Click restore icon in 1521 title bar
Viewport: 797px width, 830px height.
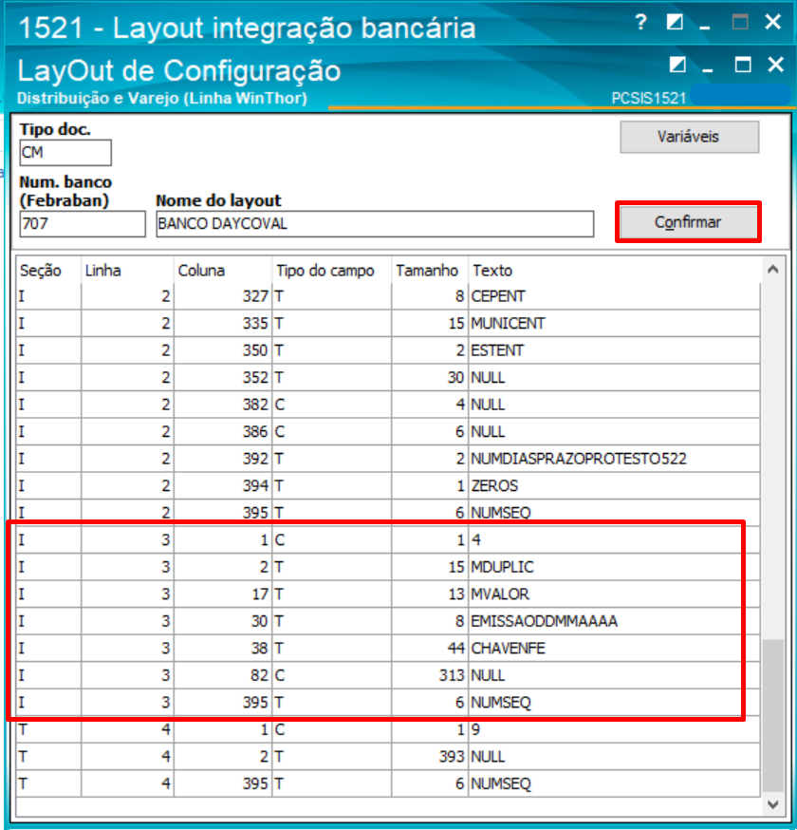click(x=675, y=22)
